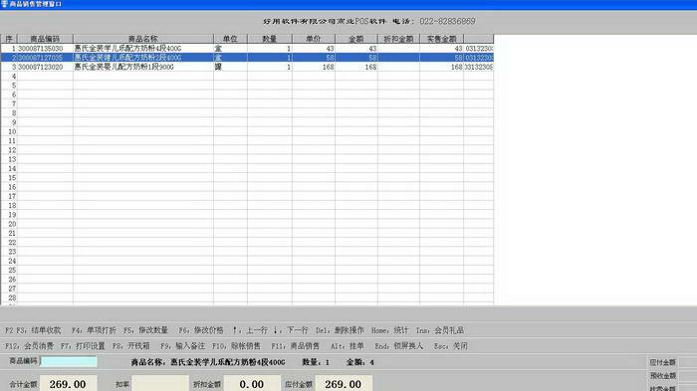Click the app icon in the title bar
This screenshot has height=391, width=697.
[x=4, y=4]
